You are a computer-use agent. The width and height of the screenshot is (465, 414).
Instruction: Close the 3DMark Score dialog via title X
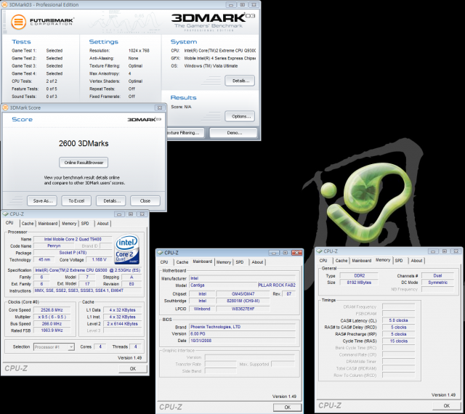pos(160,107)
